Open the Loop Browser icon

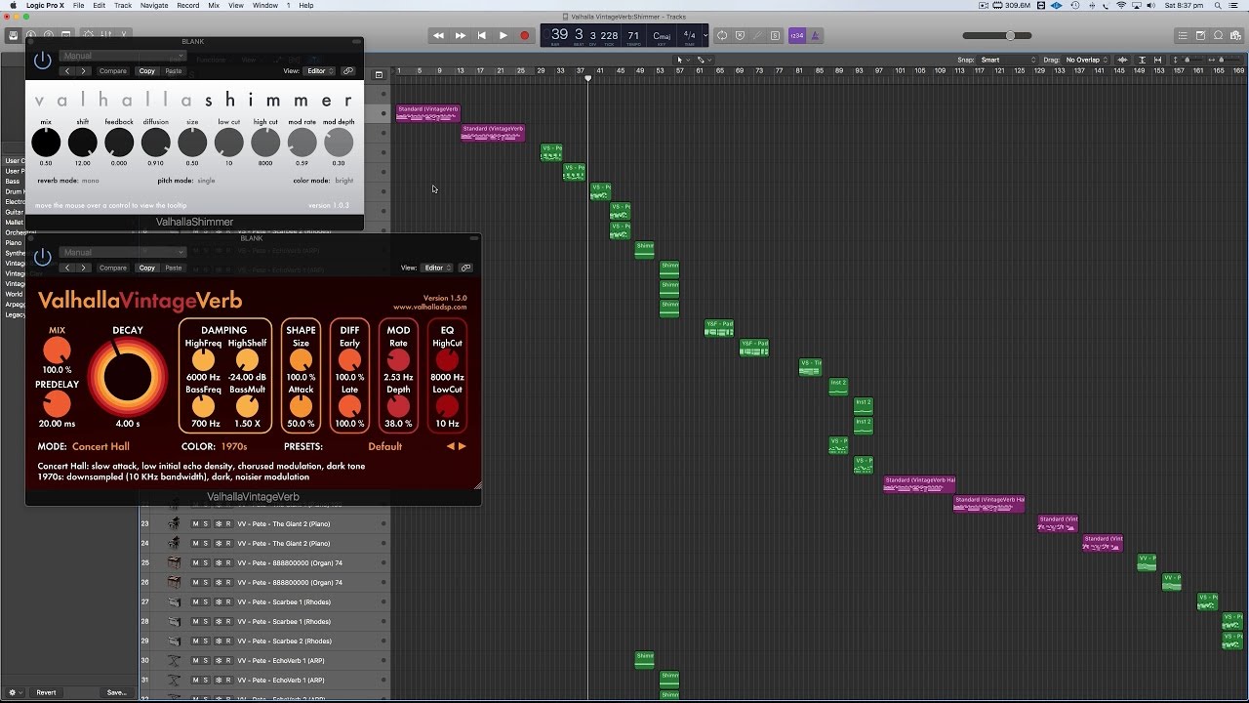(1219, 36)
